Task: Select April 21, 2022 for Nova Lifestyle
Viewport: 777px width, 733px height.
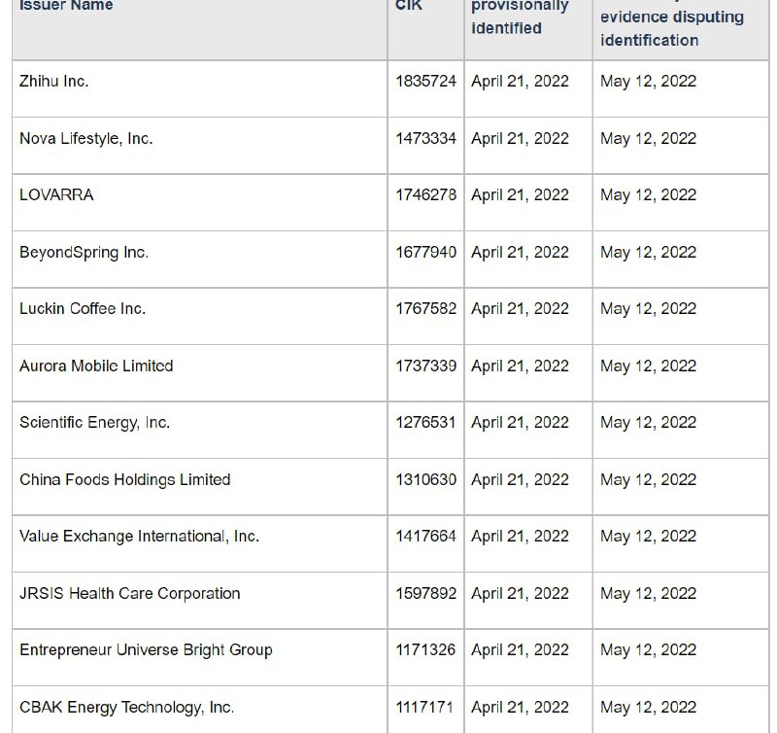Action: click(x=520, y=139)
